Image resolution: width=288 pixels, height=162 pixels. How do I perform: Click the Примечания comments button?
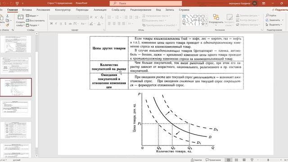(x=213, y=160)
